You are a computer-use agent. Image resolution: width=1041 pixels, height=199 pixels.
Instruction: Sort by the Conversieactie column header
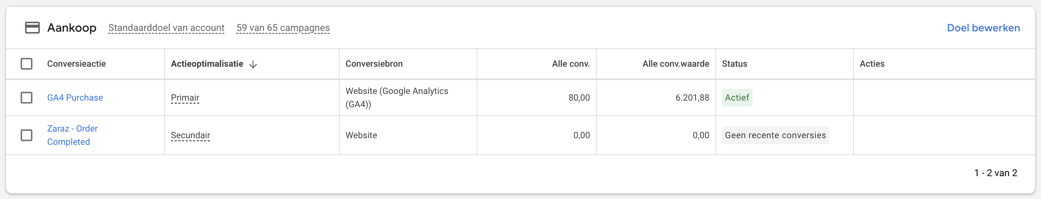pyautogui.click(x=76, y=64)
